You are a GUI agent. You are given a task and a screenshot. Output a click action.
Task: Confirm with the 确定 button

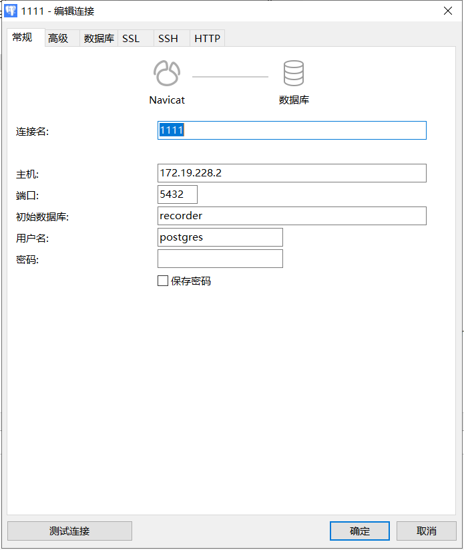click(359, 531)
